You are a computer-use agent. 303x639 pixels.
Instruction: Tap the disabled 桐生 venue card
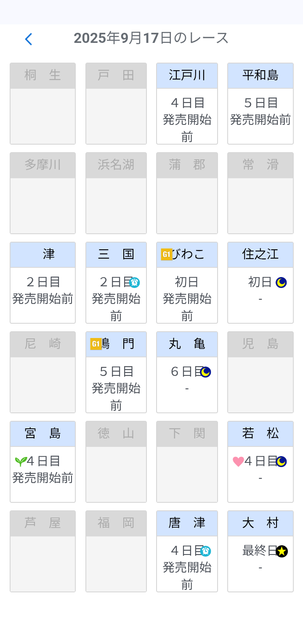43,103
